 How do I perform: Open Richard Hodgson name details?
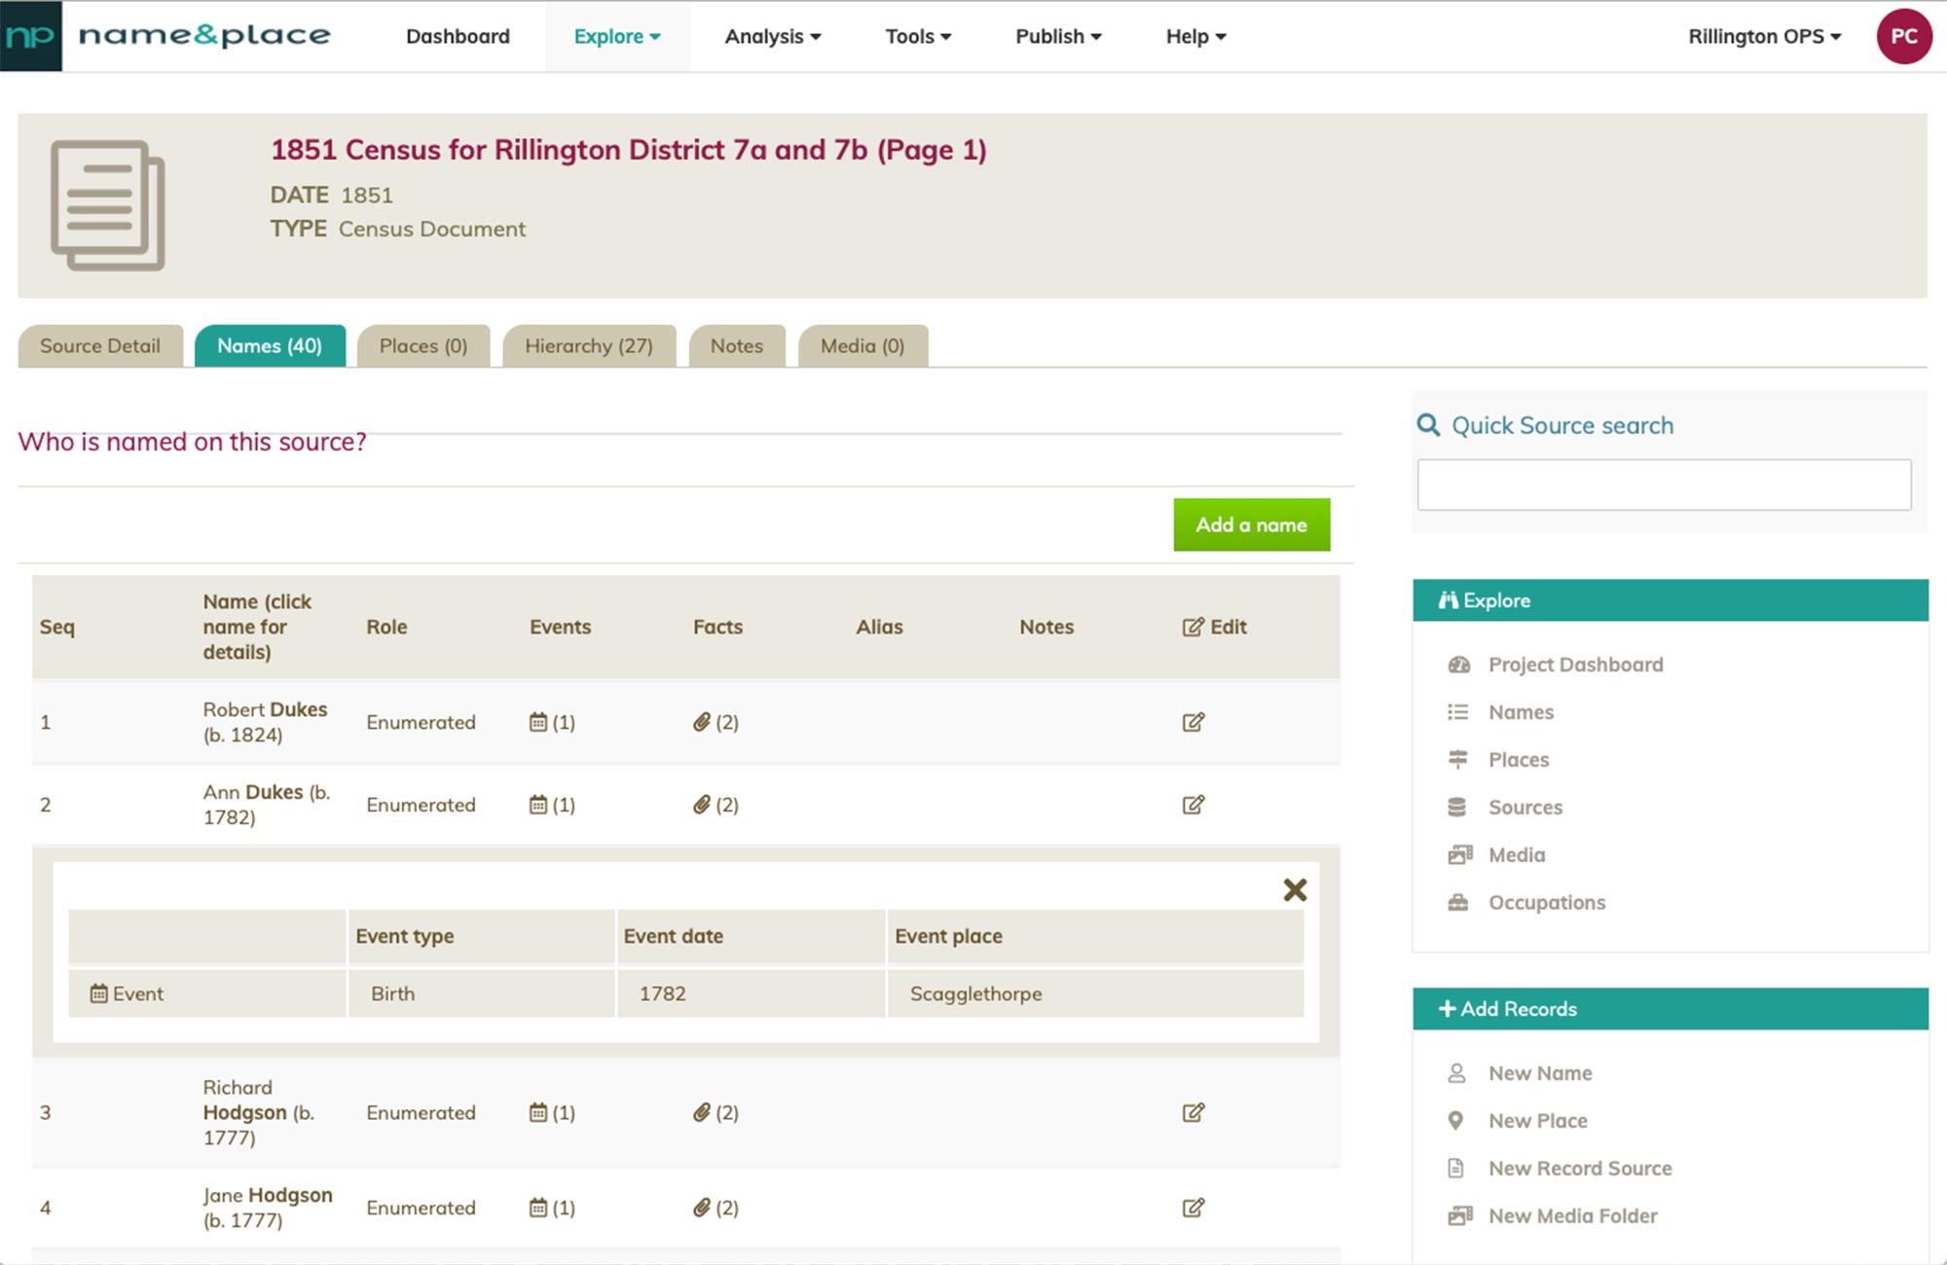point(259,1112)
